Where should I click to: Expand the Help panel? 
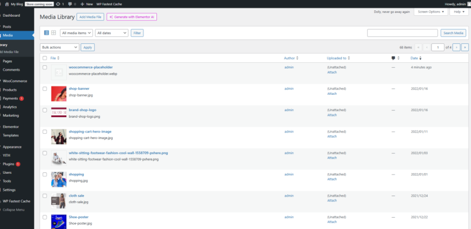[459, 12]
